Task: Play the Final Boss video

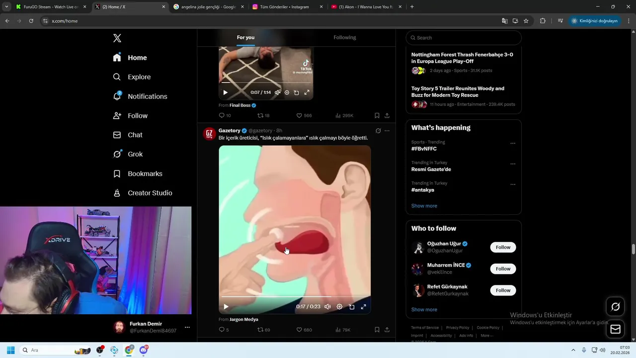Action: coord(225,92)
